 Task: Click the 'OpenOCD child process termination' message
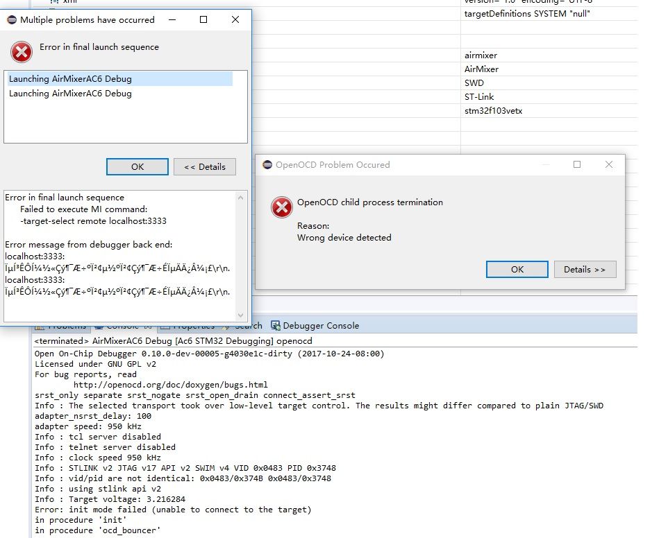coord(370,202)
